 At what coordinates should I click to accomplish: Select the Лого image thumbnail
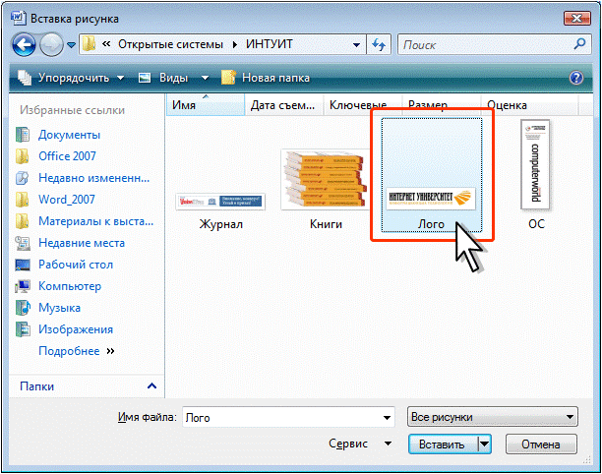[x=431, y=199]
